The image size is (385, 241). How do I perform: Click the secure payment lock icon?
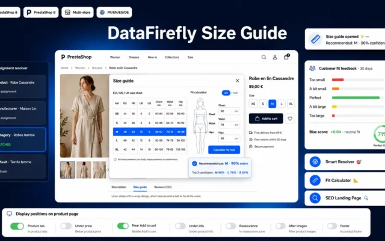251,146
